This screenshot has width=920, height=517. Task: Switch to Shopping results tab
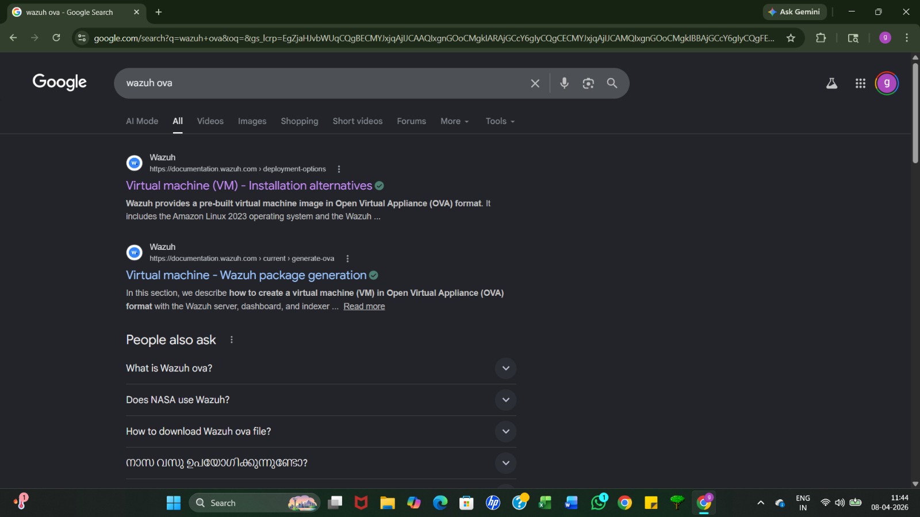(x=300, y=121)
